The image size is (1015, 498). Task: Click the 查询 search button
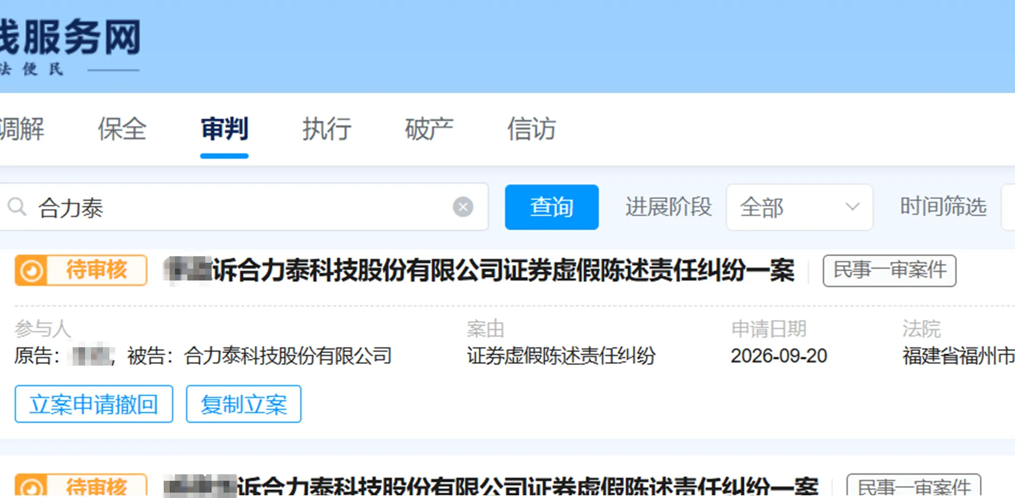click(x=551, y=207)
